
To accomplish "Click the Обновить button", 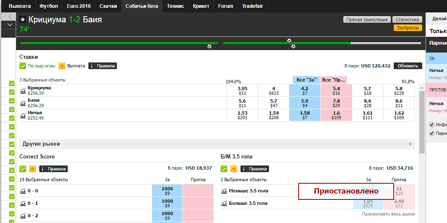I will [408, 66].
